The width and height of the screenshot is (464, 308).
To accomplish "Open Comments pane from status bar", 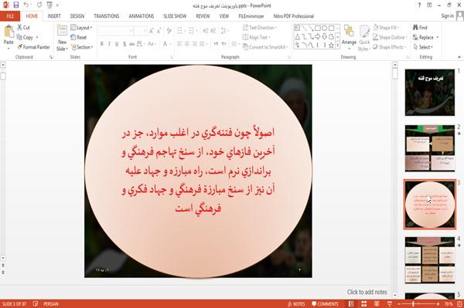I will [x=325, y=304].
